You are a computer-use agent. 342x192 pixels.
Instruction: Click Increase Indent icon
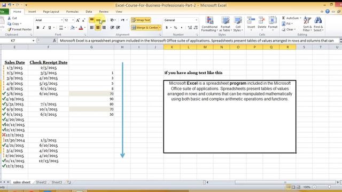(x=118, y=28)
